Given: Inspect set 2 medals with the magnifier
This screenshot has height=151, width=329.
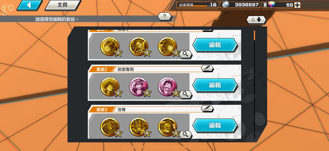Looking at the screenshot, I should click(x=185, y=95).
